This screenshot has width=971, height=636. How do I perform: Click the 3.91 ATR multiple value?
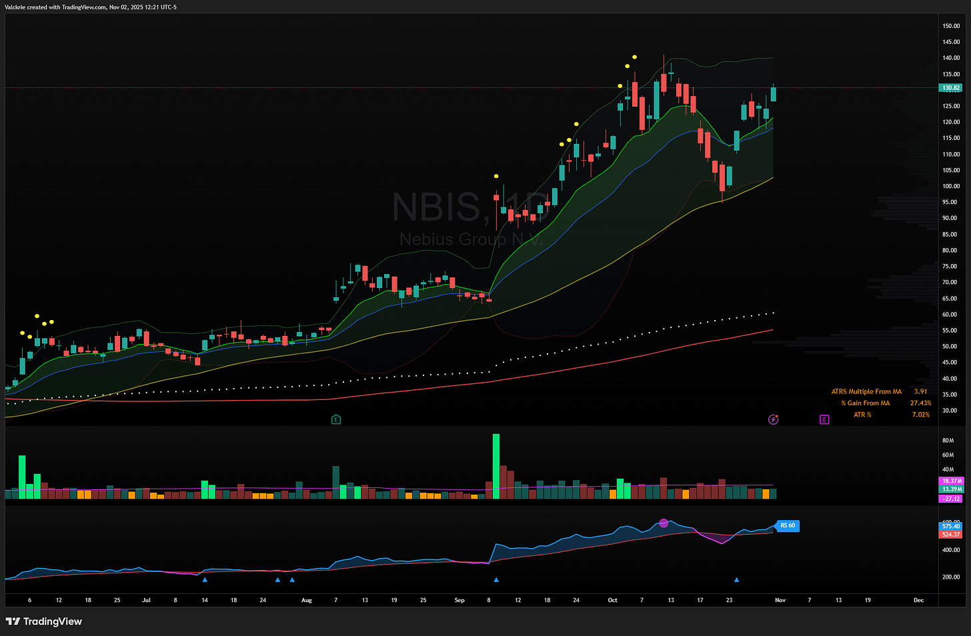920,391
